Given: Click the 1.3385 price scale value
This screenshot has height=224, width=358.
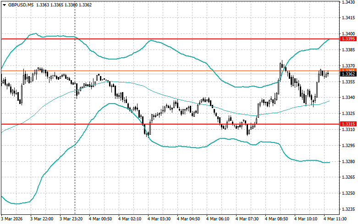Looking at the screenshot, I should [x=348, y=50].
